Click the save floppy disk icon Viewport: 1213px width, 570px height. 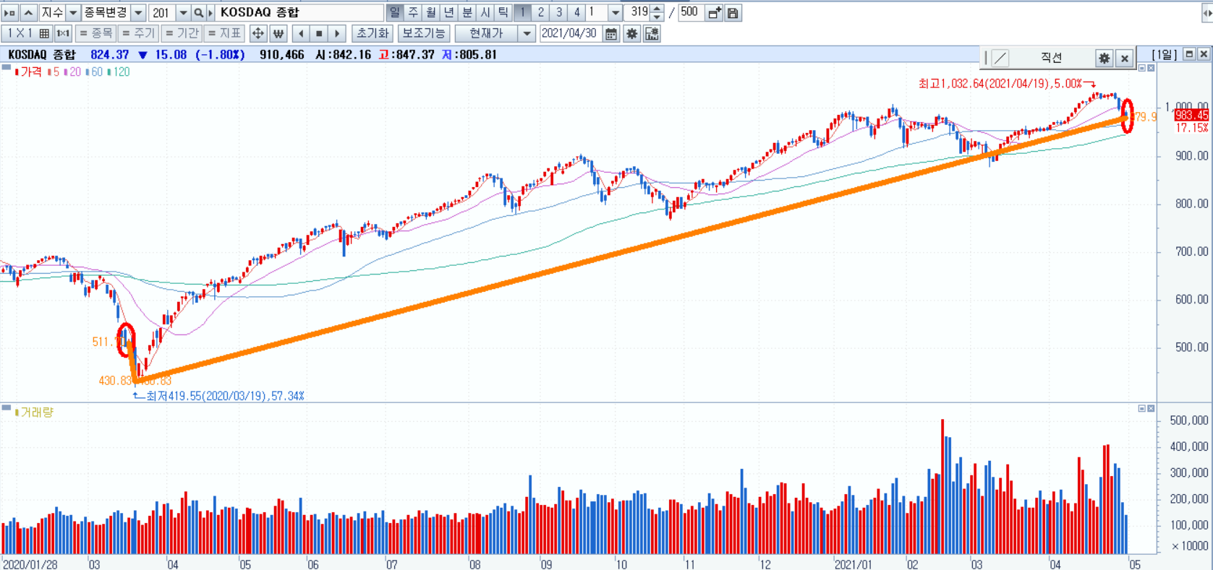[733, 13]
